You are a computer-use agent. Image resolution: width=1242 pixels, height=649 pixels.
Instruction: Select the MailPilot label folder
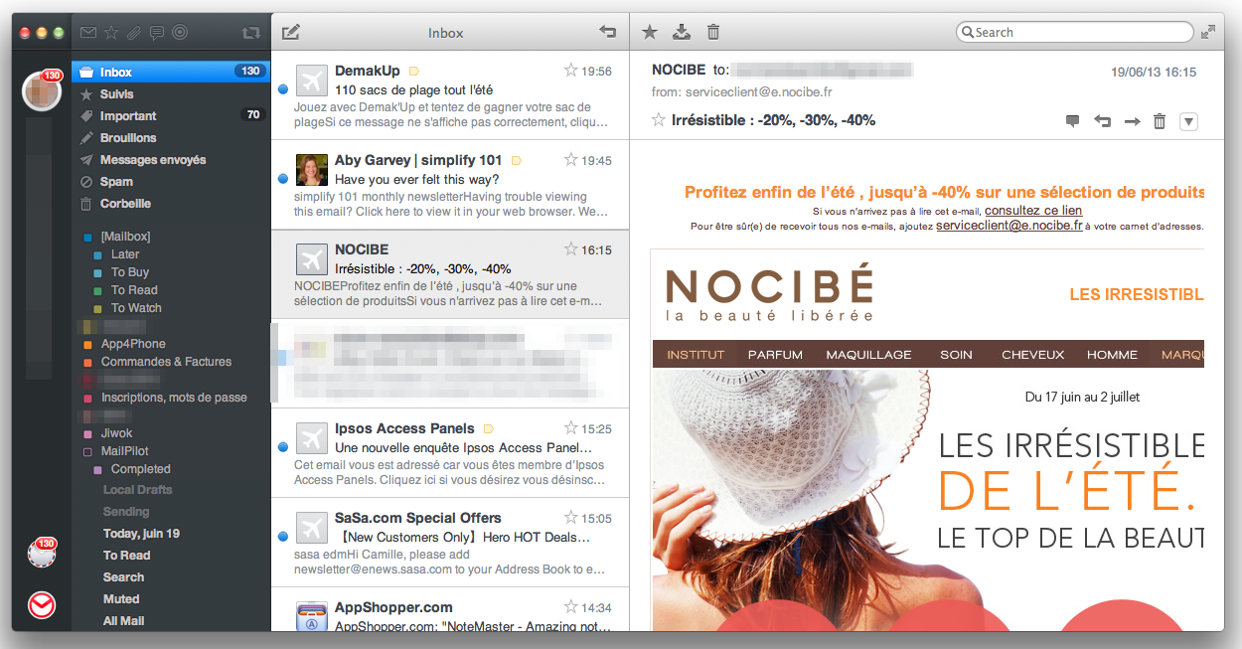125,451
